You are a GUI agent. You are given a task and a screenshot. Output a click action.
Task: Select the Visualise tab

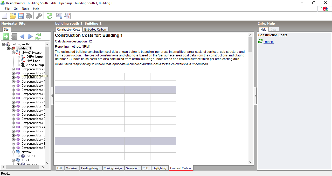pos(71,168)
